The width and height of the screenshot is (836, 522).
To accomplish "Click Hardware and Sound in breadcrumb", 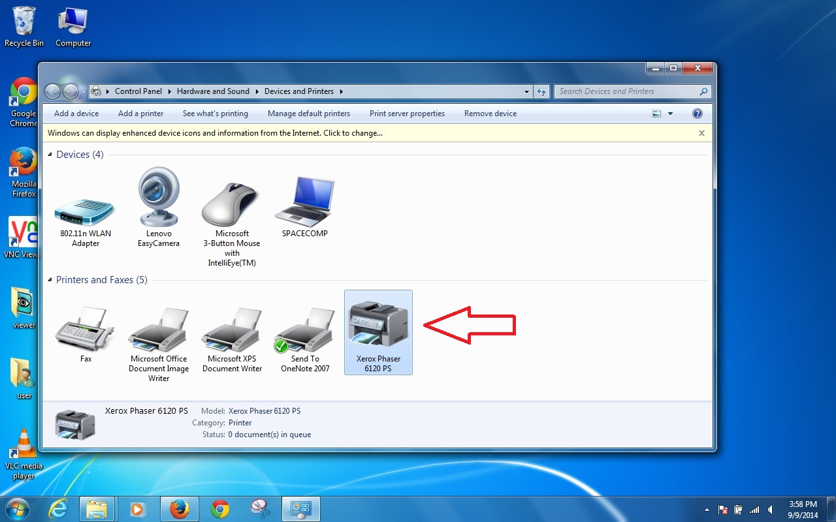I will (x=213, y=91).
